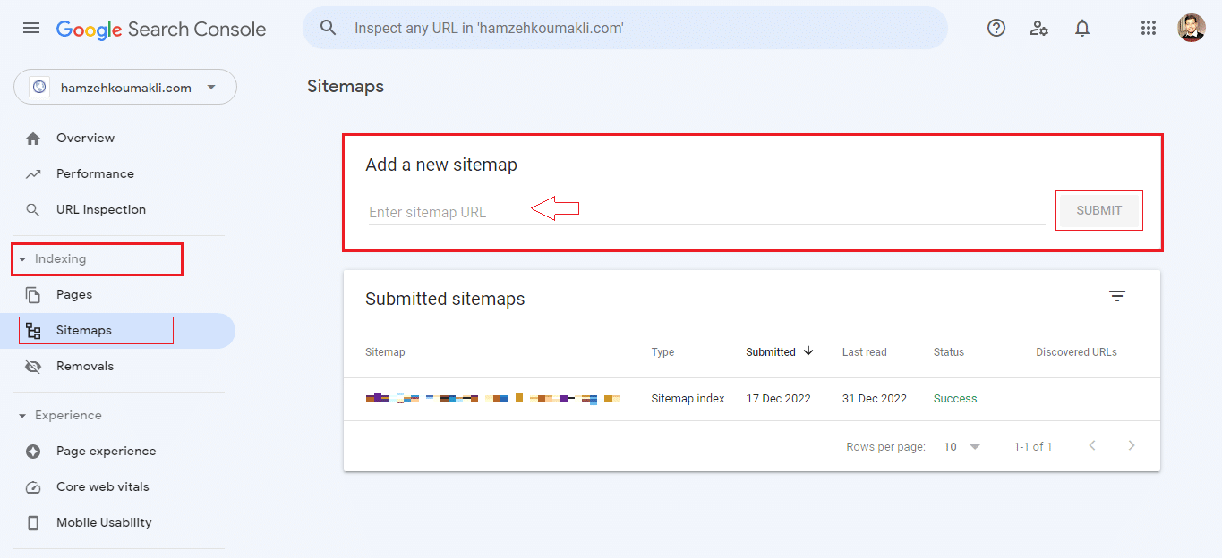Click the account profile picture
The image size is (1222, 558).
pos(1191,28)
